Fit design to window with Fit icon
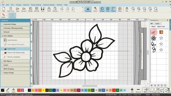The width and height of the screenshot is (171, 96). [150, 9]
